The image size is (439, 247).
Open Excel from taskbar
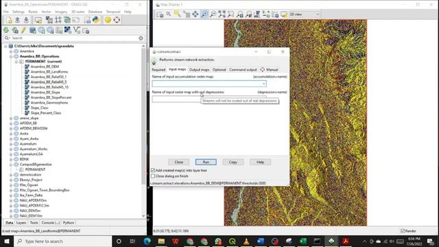click(x=303, y=241)
